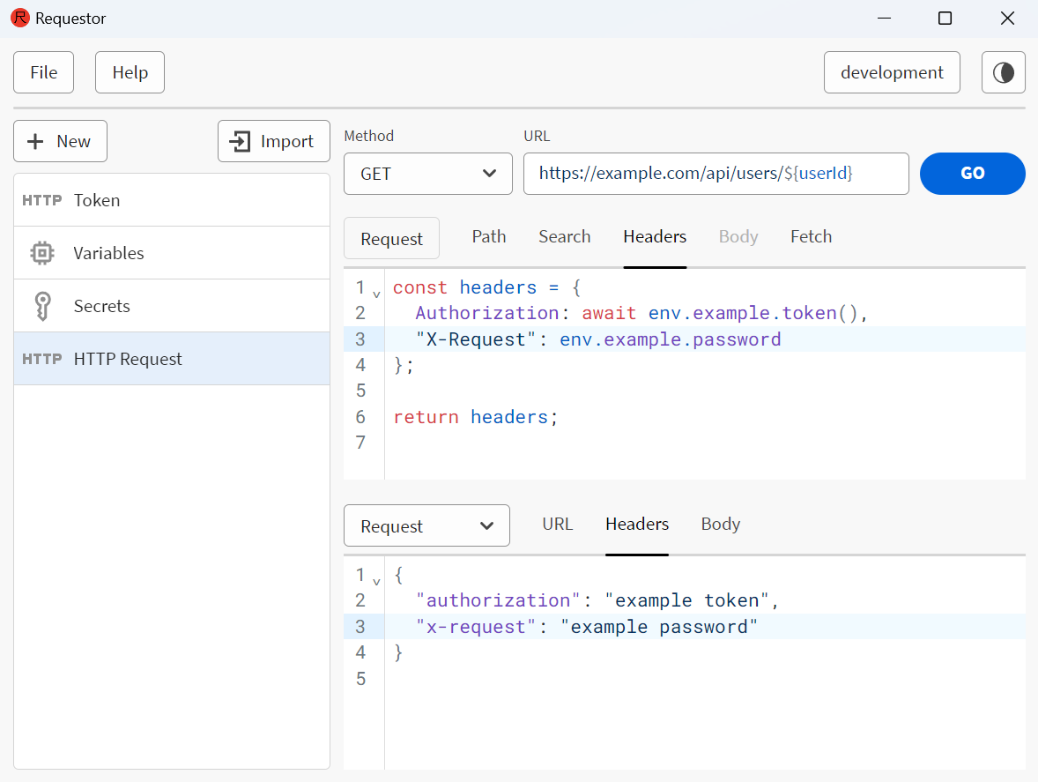Select the Variables sidebar icon
Image resolution: width=1038 pixels, height=782 pixels.
(x=41, y=253)
